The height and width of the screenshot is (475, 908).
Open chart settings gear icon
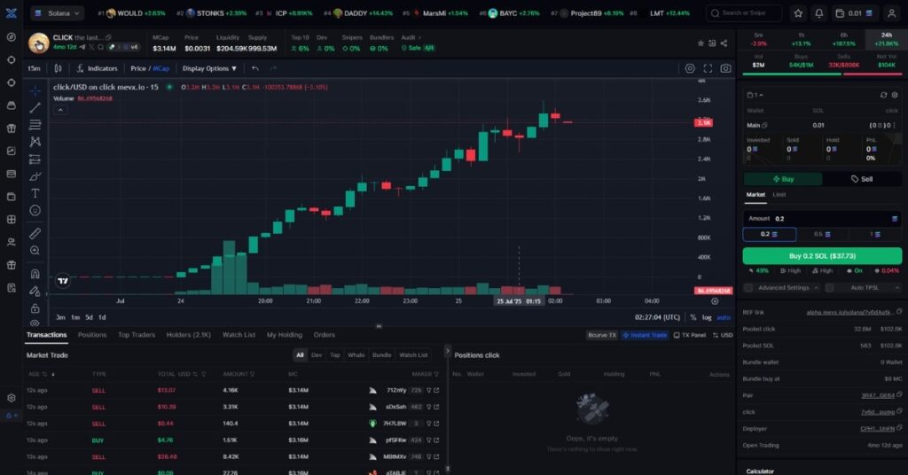coord(690,68)
